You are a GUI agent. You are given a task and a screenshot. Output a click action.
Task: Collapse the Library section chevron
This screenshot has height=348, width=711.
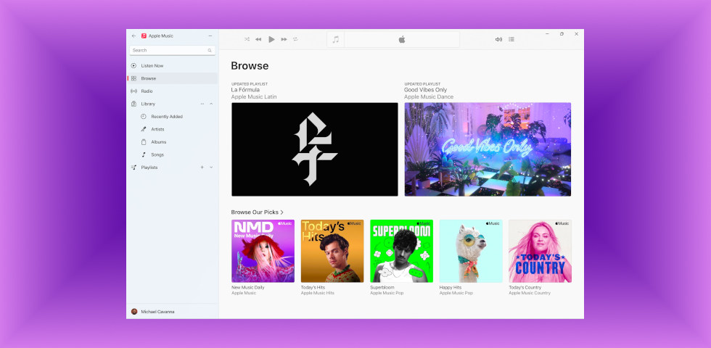point(211,104)
